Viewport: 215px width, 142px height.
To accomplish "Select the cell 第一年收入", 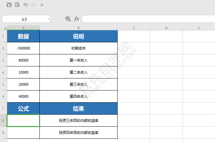I will [x=79, y=60].
